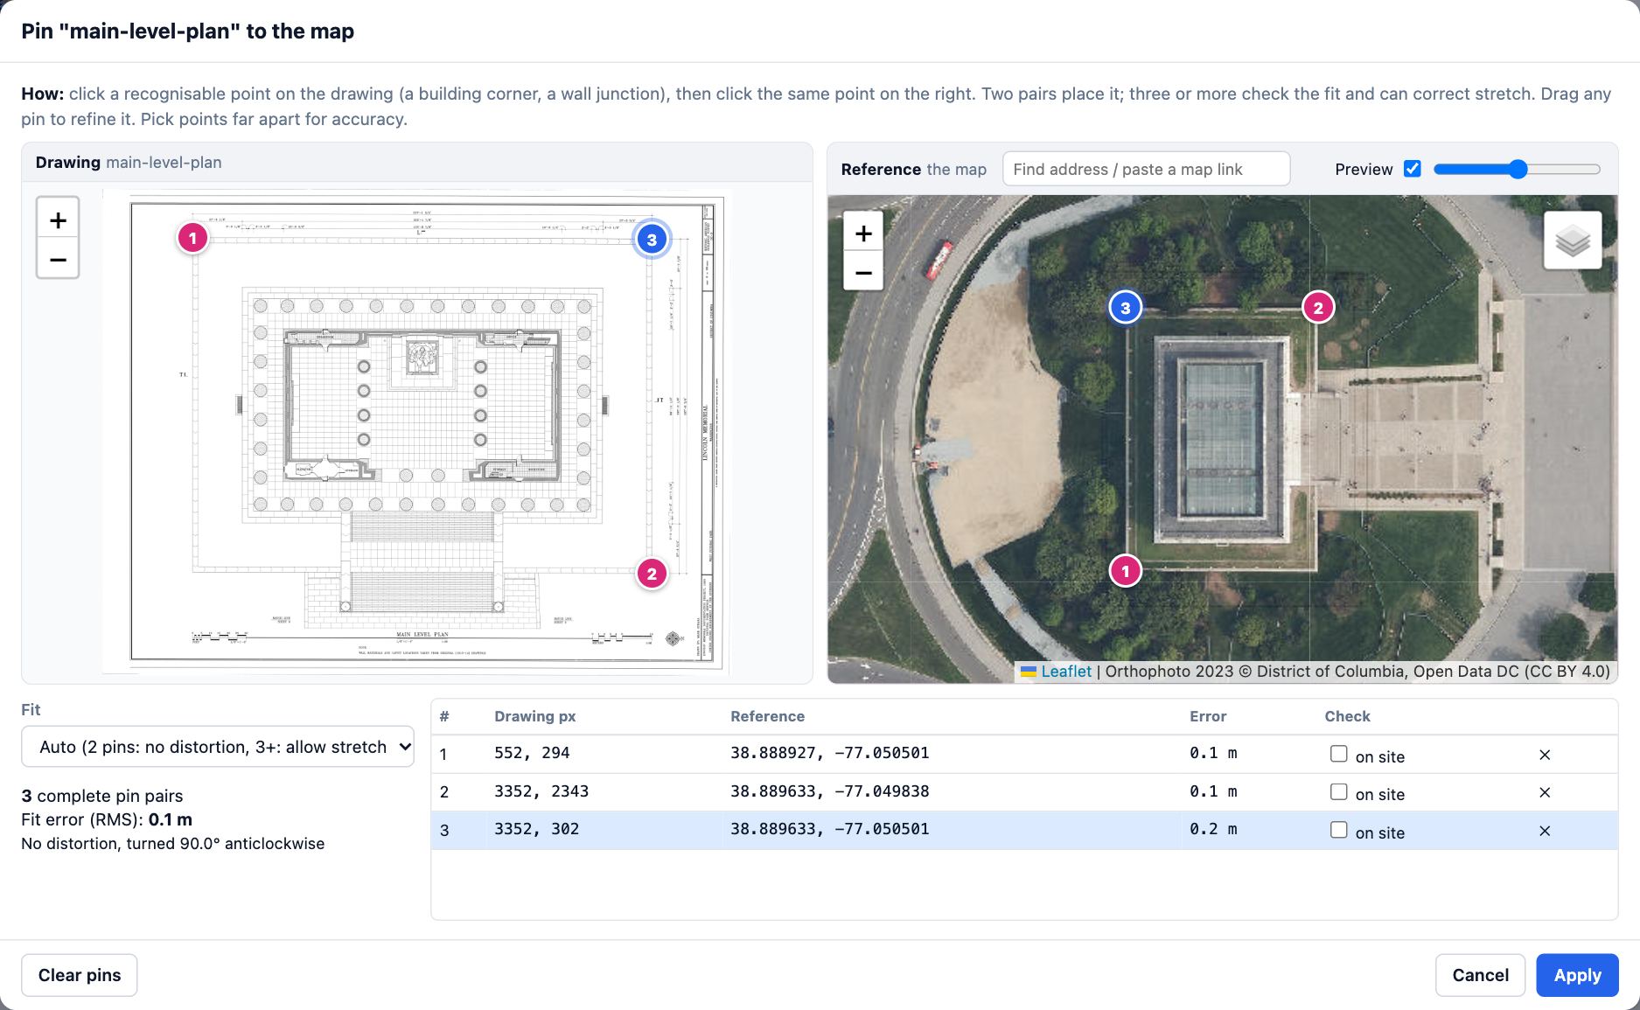This screenshot has width=1640, height=1010.
Task: Select pin 2 on the reference map
Action: coord(1318,307)
